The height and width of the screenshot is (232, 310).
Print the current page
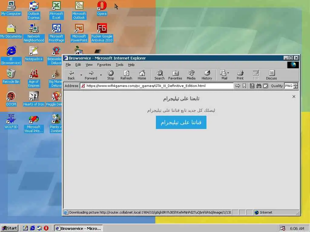pyautogui.click(x=240, y=75)
